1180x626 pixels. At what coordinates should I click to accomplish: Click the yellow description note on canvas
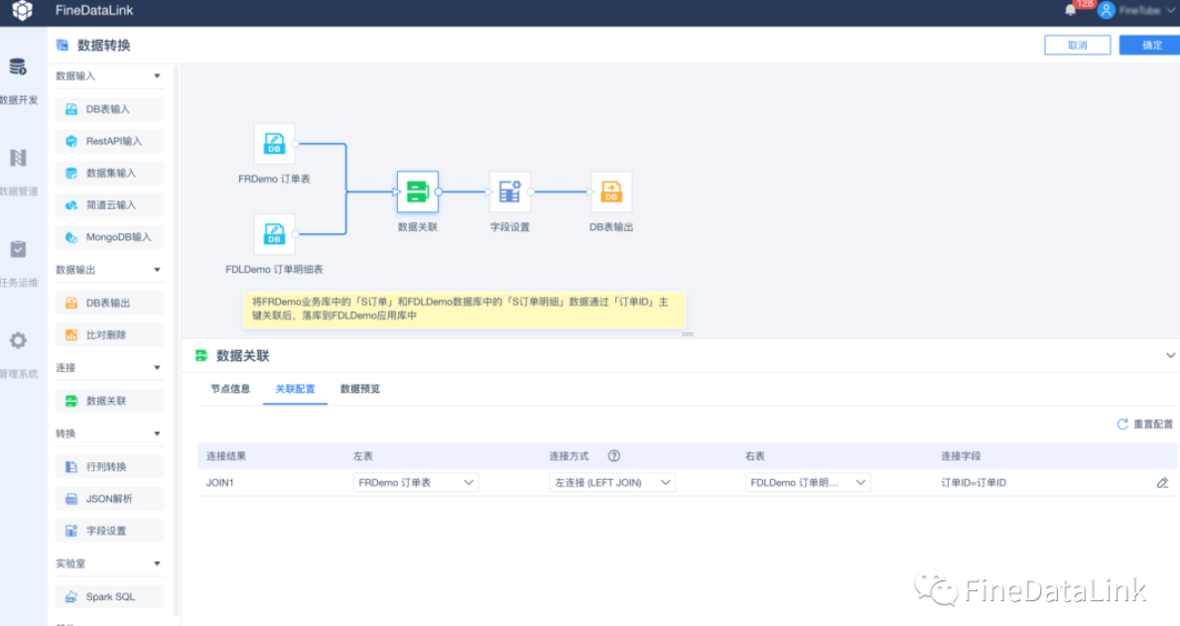pos(463,309)
